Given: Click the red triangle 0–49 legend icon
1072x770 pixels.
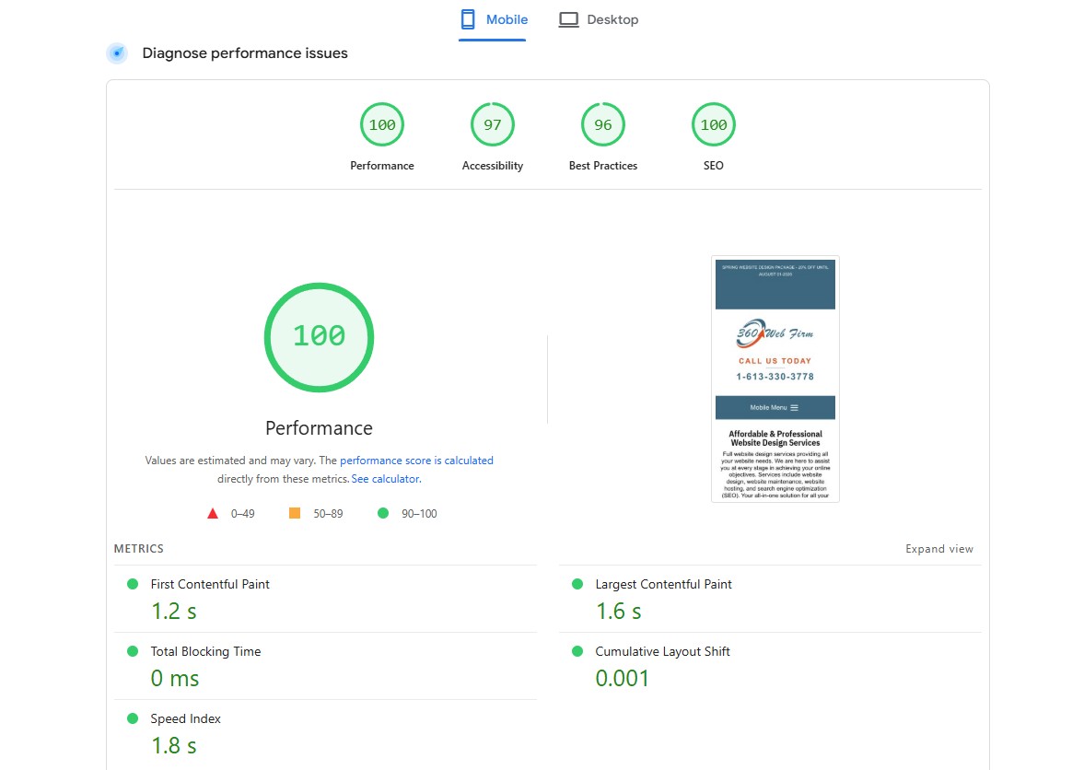Looking at the screenshot, I should tap(212, 513).
